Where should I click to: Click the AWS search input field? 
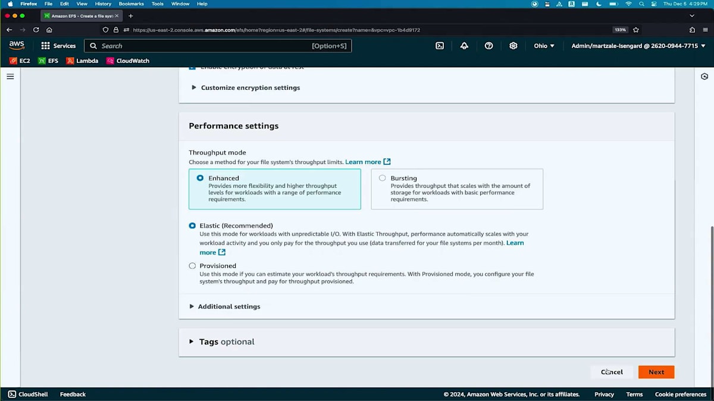click(x=218, y=46)
